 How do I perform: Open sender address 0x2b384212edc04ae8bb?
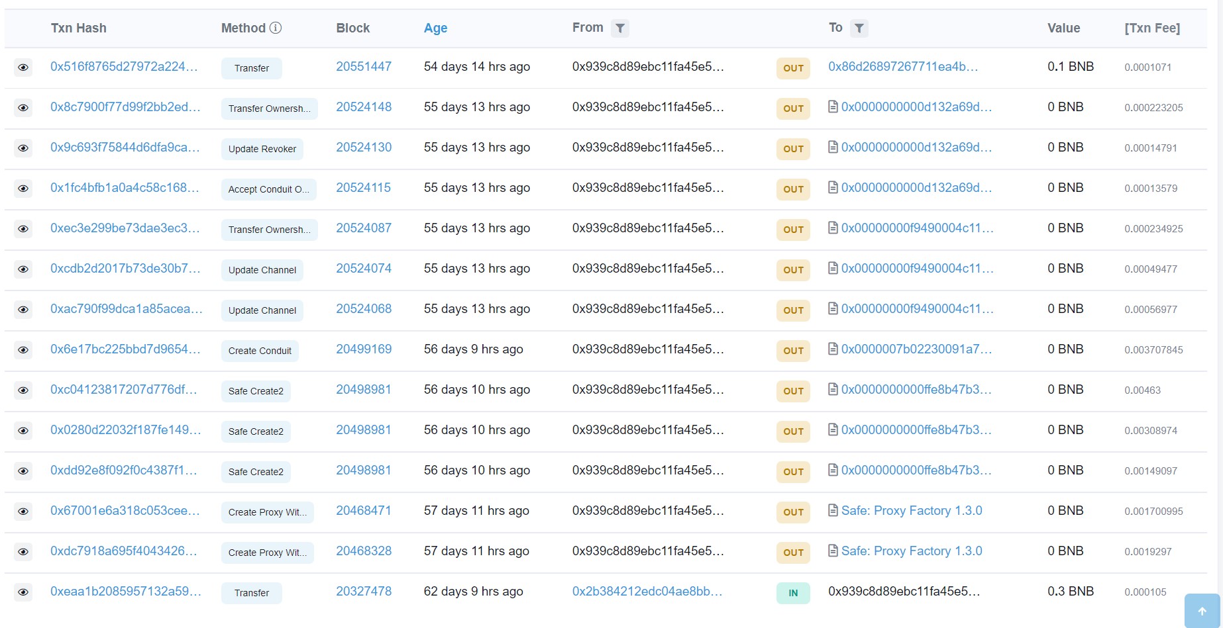(x=647, y=592)
